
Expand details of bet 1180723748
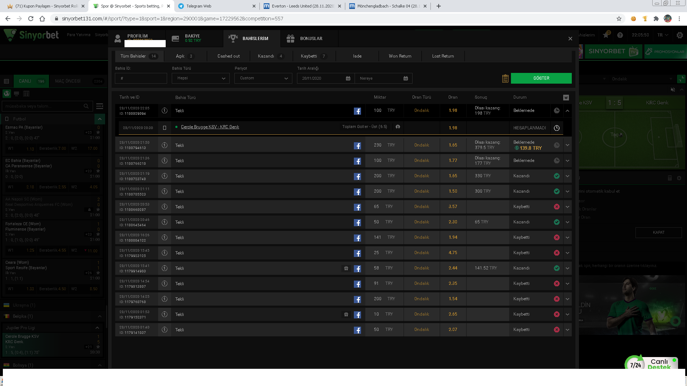pyautogui.click(x=567, y=176)
